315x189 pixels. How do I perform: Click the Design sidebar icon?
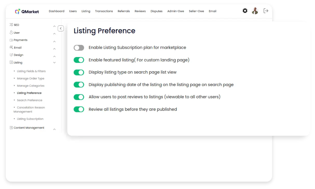pos(11,55)
